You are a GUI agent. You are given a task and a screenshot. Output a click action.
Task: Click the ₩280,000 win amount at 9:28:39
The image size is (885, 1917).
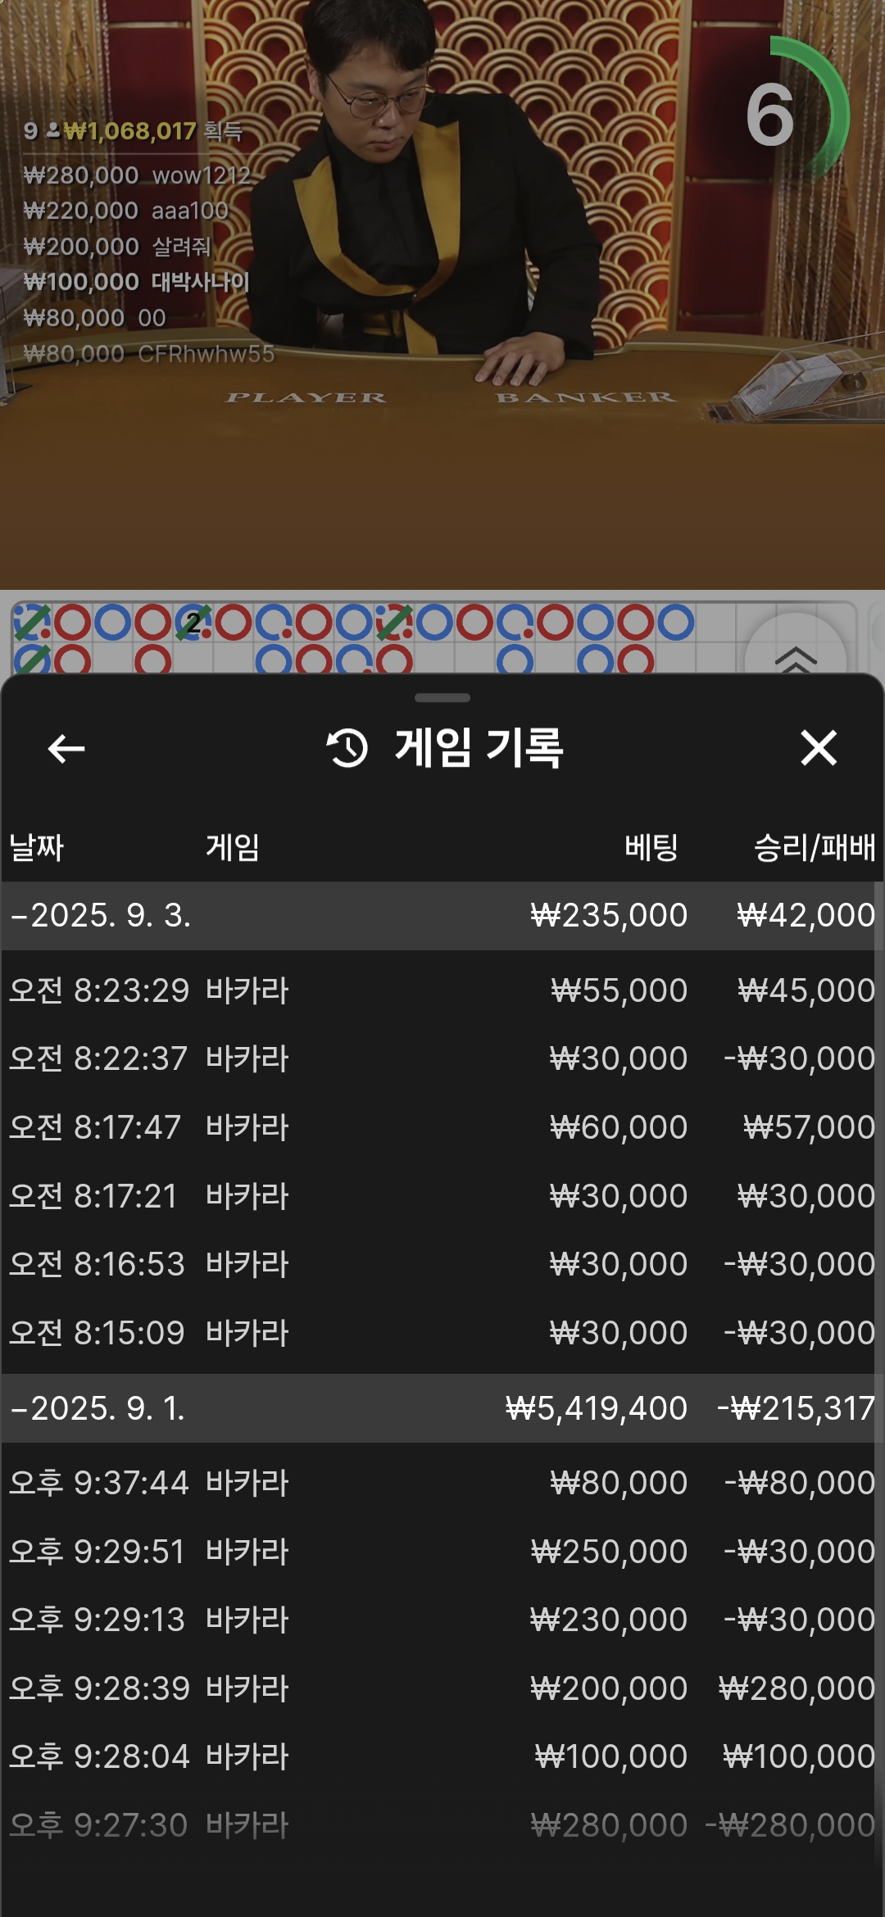[797, 1688]
